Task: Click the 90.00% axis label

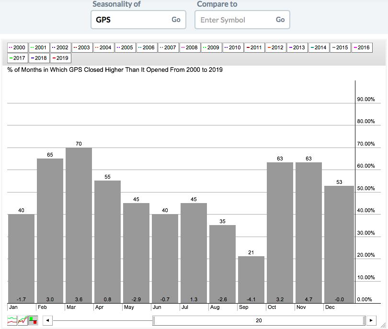Action: click(x=366, y=99)
